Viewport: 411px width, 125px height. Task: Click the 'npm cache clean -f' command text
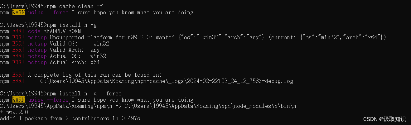tap(74, 6)
